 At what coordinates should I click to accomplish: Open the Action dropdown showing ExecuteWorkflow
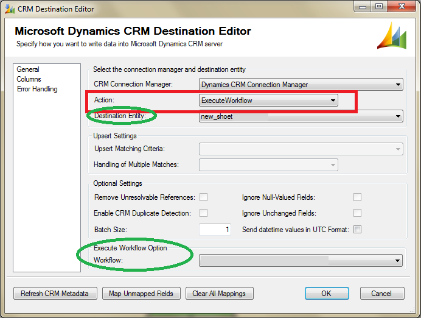[x=268, y=101]
